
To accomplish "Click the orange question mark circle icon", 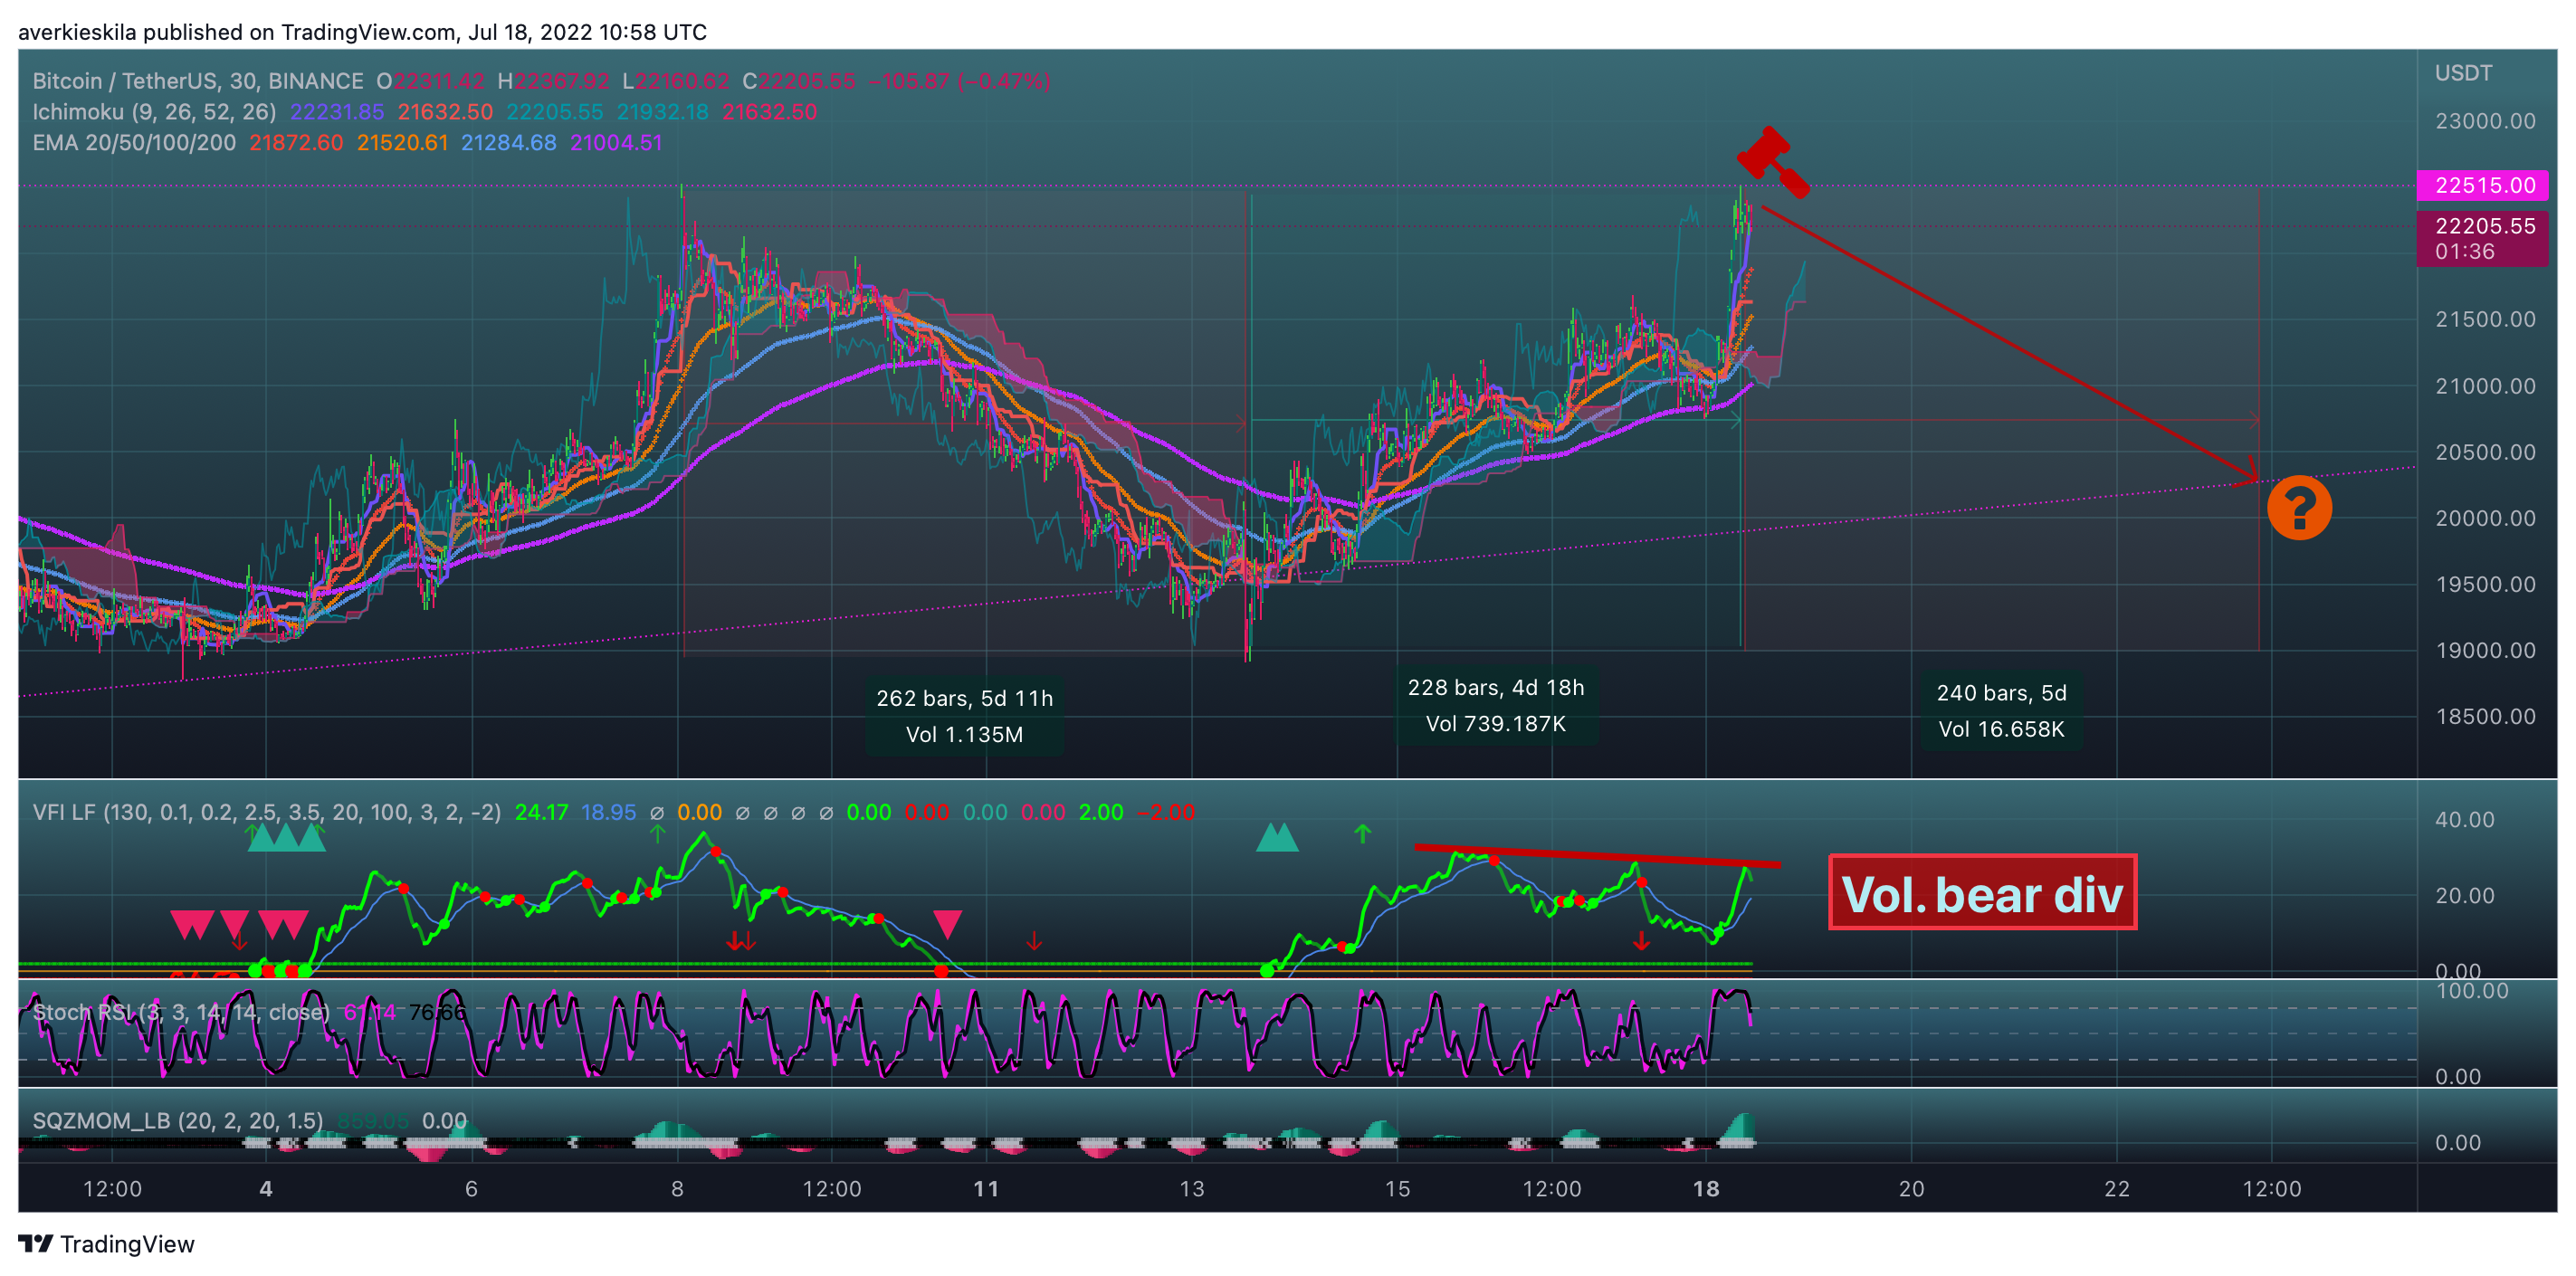I will (2299, 508).
